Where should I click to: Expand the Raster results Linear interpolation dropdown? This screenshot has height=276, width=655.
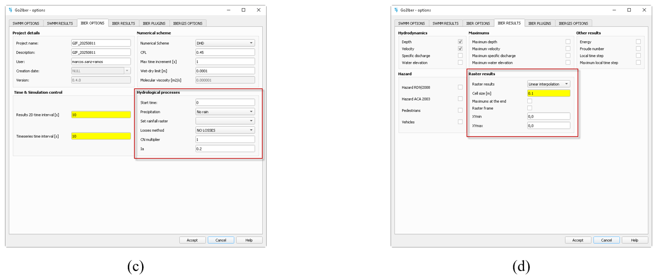click(x=548, y=84)
